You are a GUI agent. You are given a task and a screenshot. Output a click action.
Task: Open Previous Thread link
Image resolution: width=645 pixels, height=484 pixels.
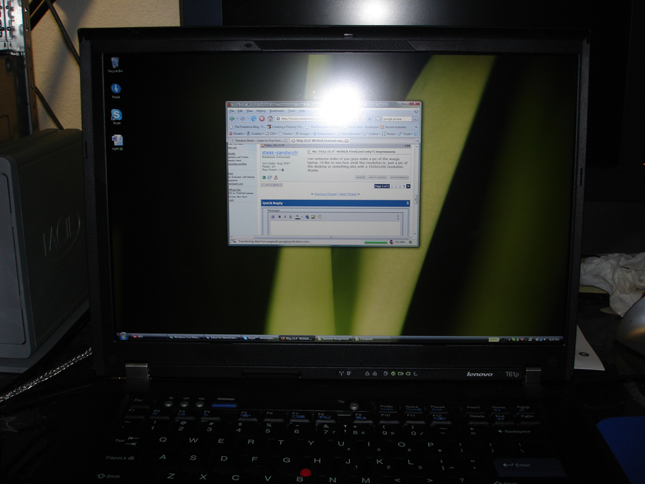(326, 194)
